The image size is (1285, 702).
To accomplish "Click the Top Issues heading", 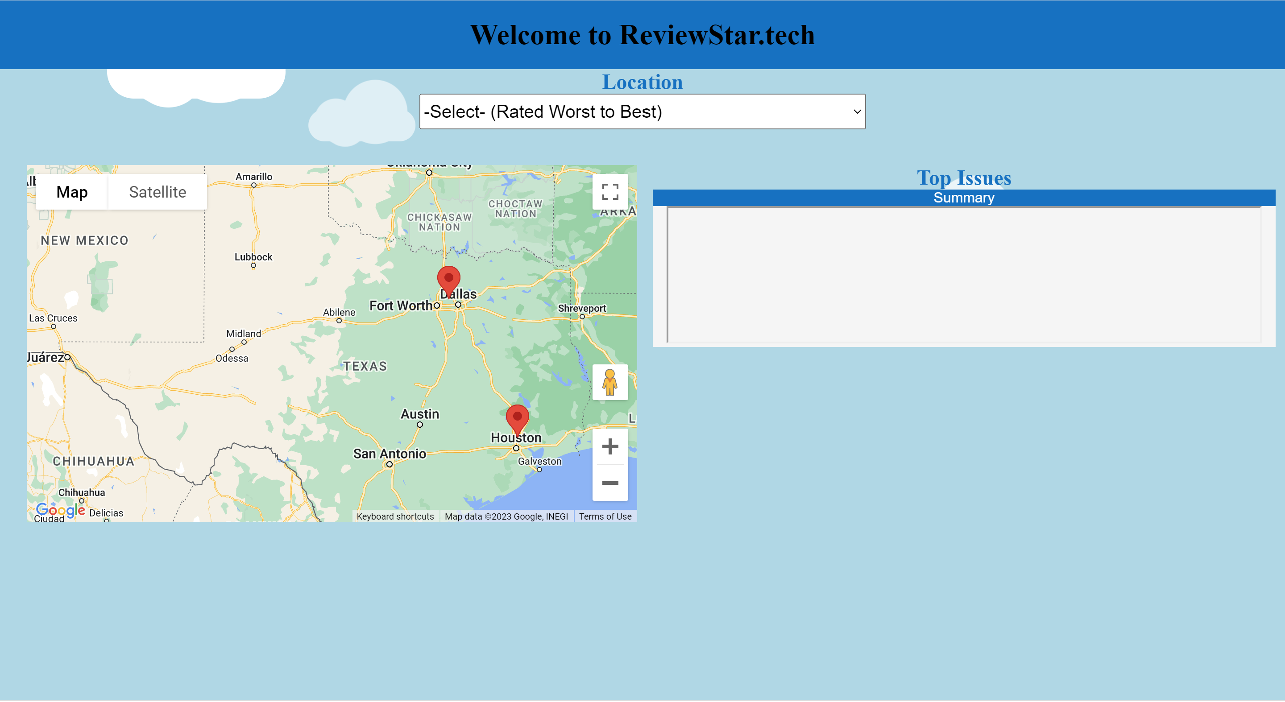I will coord(963,178).
